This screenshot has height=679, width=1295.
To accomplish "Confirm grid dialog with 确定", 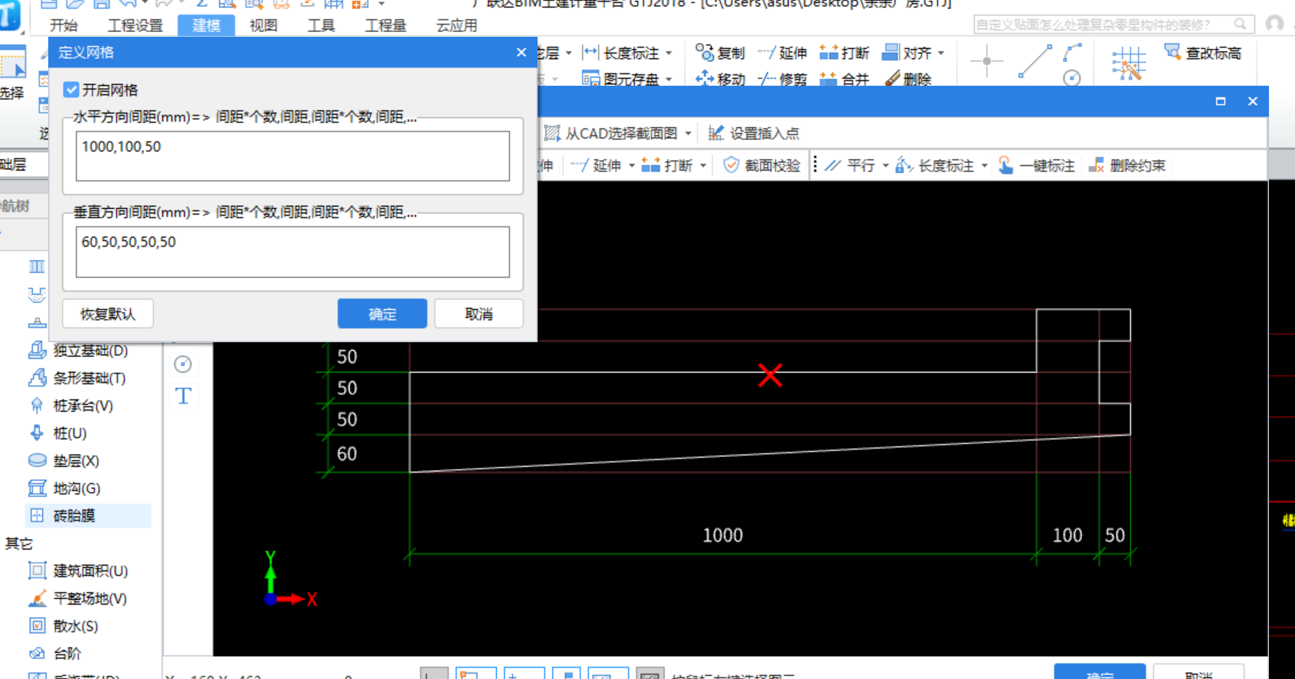I will [x=382, y=314].
